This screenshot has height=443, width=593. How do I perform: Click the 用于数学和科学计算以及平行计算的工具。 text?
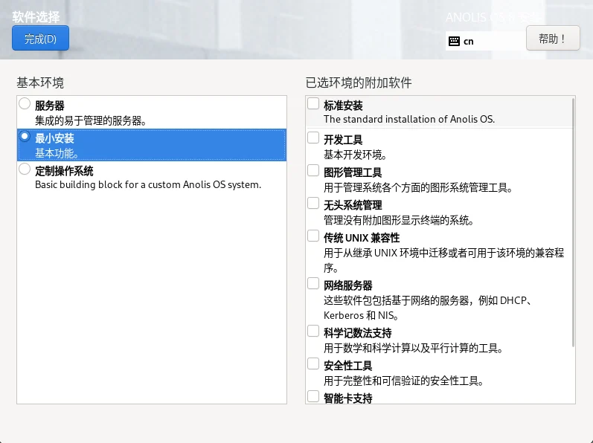414,348
